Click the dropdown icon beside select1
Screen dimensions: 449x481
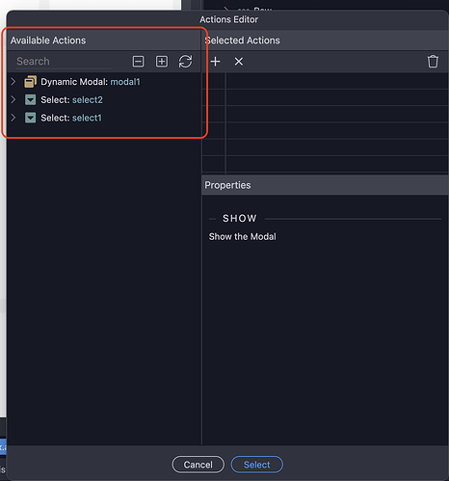point(31,118)
